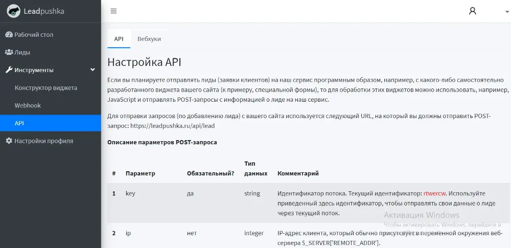Click the ip parameter cell
Viewport: 511px width, 248px height.
coord(128,233)
